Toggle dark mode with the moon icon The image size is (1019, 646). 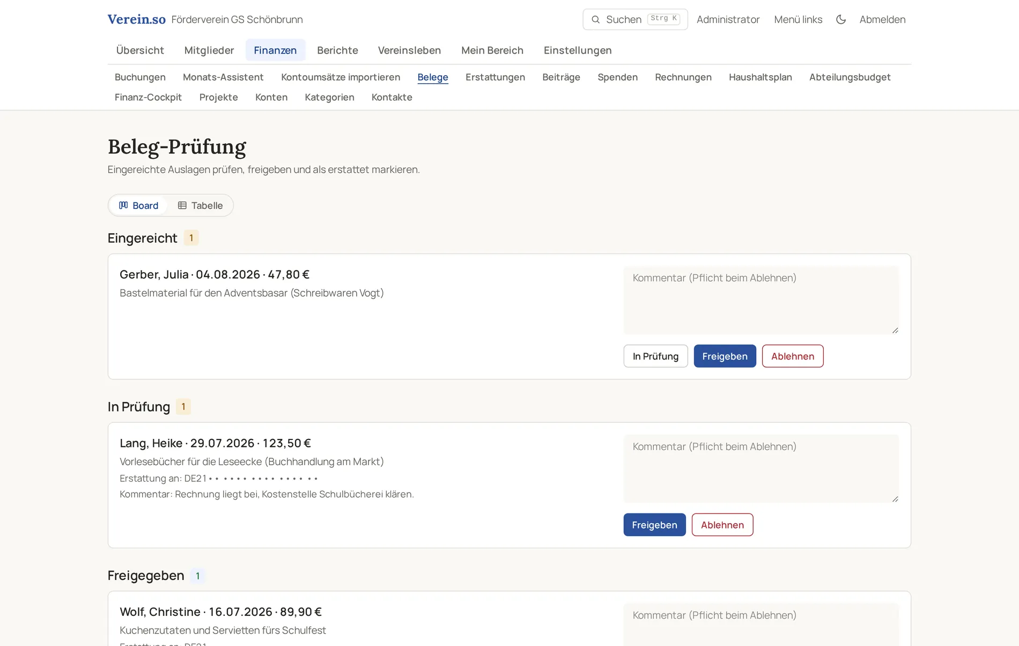coord(840,19)
